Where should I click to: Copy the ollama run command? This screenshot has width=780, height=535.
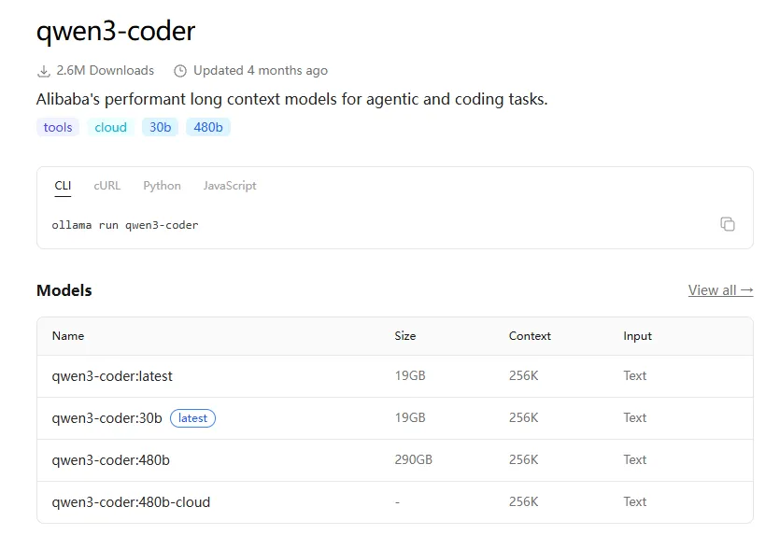pos(728,224)
